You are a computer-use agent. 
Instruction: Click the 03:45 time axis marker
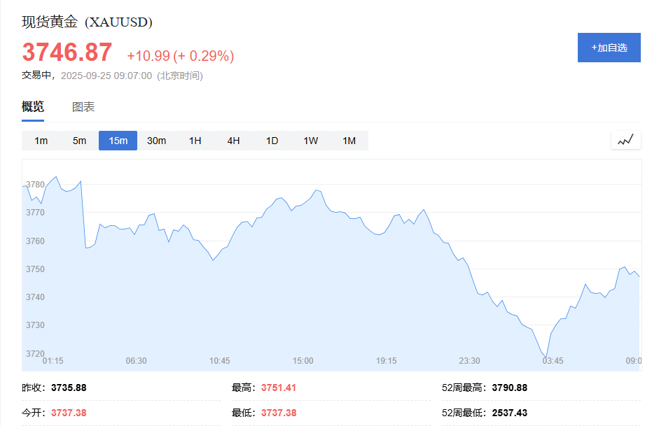point(553,361)
